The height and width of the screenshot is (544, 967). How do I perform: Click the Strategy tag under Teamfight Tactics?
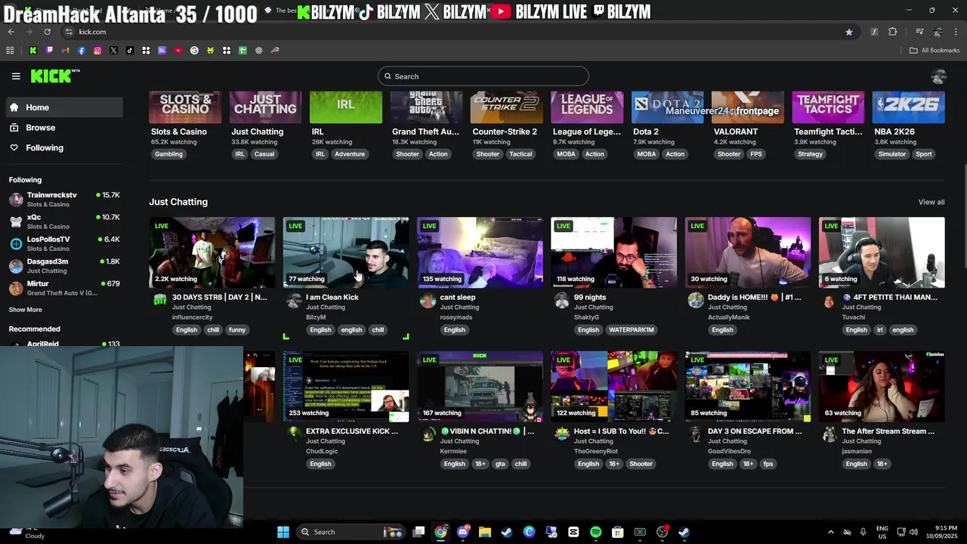(x=810, y=154)
